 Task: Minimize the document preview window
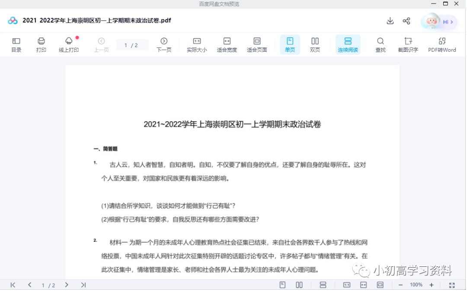(434, 3)
